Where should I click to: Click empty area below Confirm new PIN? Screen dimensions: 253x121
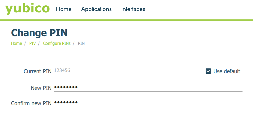pyautogui.click(x=126, y=115)
